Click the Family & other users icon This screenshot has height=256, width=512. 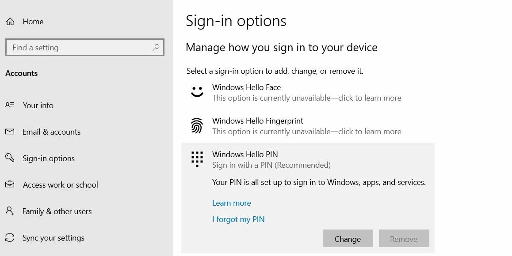click(10, 211)
